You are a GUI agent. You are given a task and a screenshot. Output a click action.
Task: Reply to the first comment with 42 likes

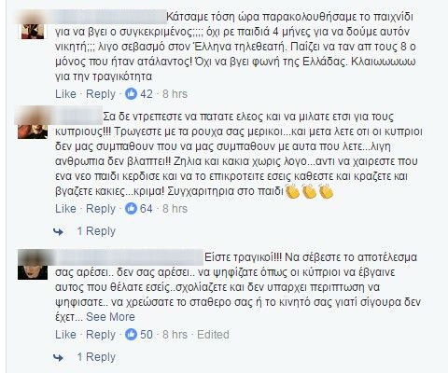101,94
